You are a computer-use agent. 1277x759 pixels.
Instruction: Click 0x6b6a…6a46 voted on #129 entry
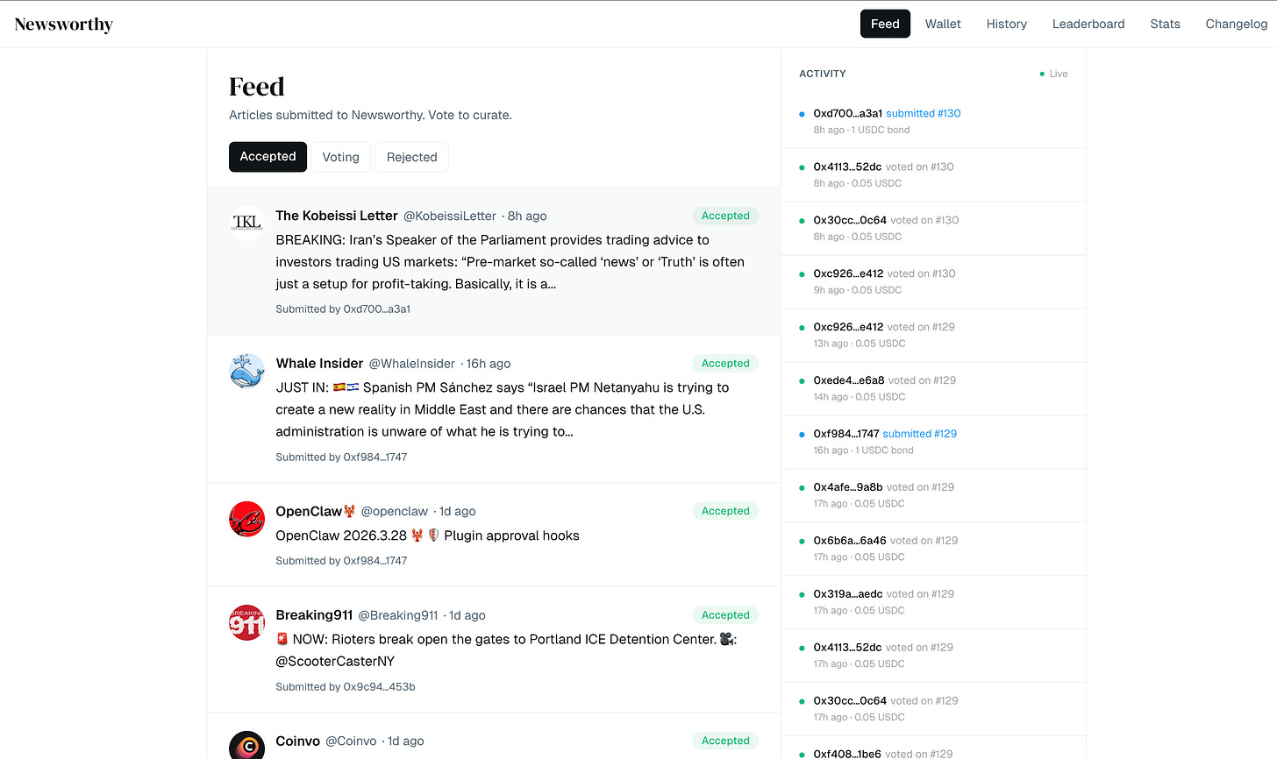point(933,549)
